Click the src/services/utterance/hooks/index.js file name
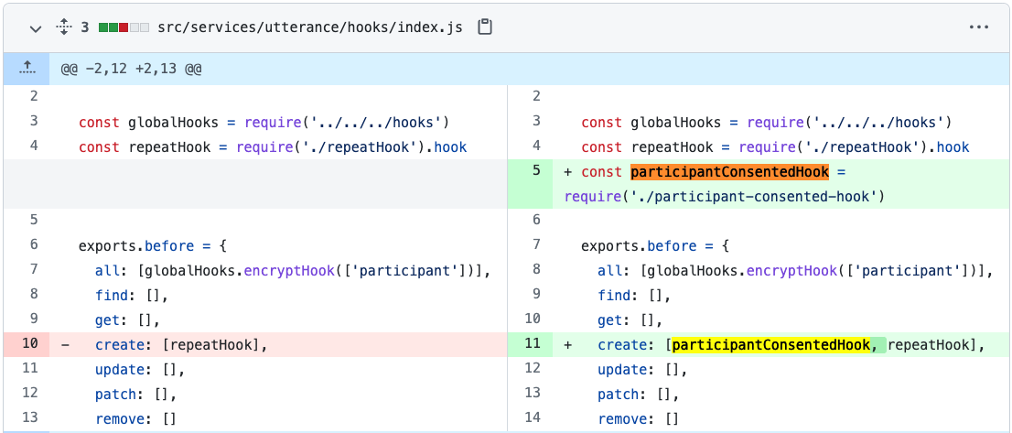This screenshot has height=433, width=1012. [x=310, y=28]
